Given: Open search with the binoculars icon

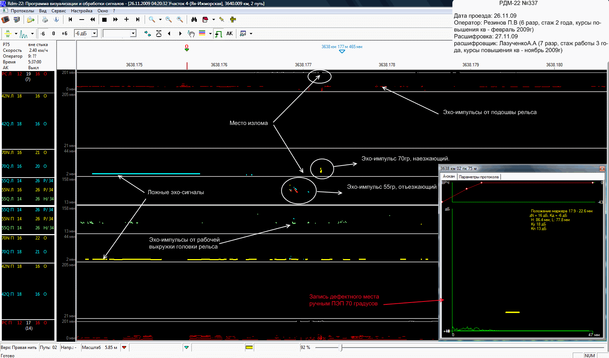Looking at the screenshot, I should 194,20.
